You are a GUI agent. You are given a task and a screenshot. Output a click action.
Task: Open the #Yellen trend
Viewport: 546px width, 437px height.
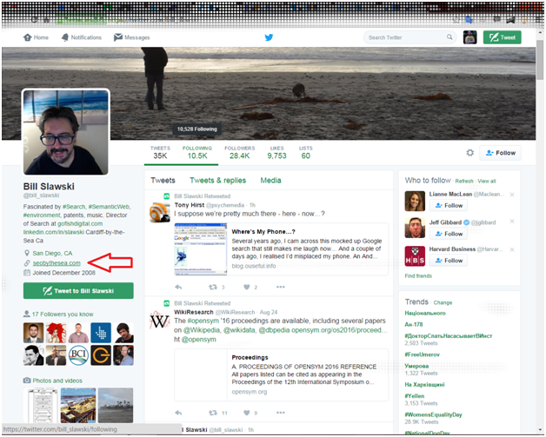point(415,396)
